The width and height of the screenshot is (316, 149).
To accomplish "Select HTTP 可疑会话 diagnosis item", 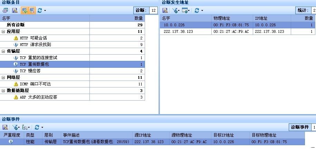I will [72, 38].
